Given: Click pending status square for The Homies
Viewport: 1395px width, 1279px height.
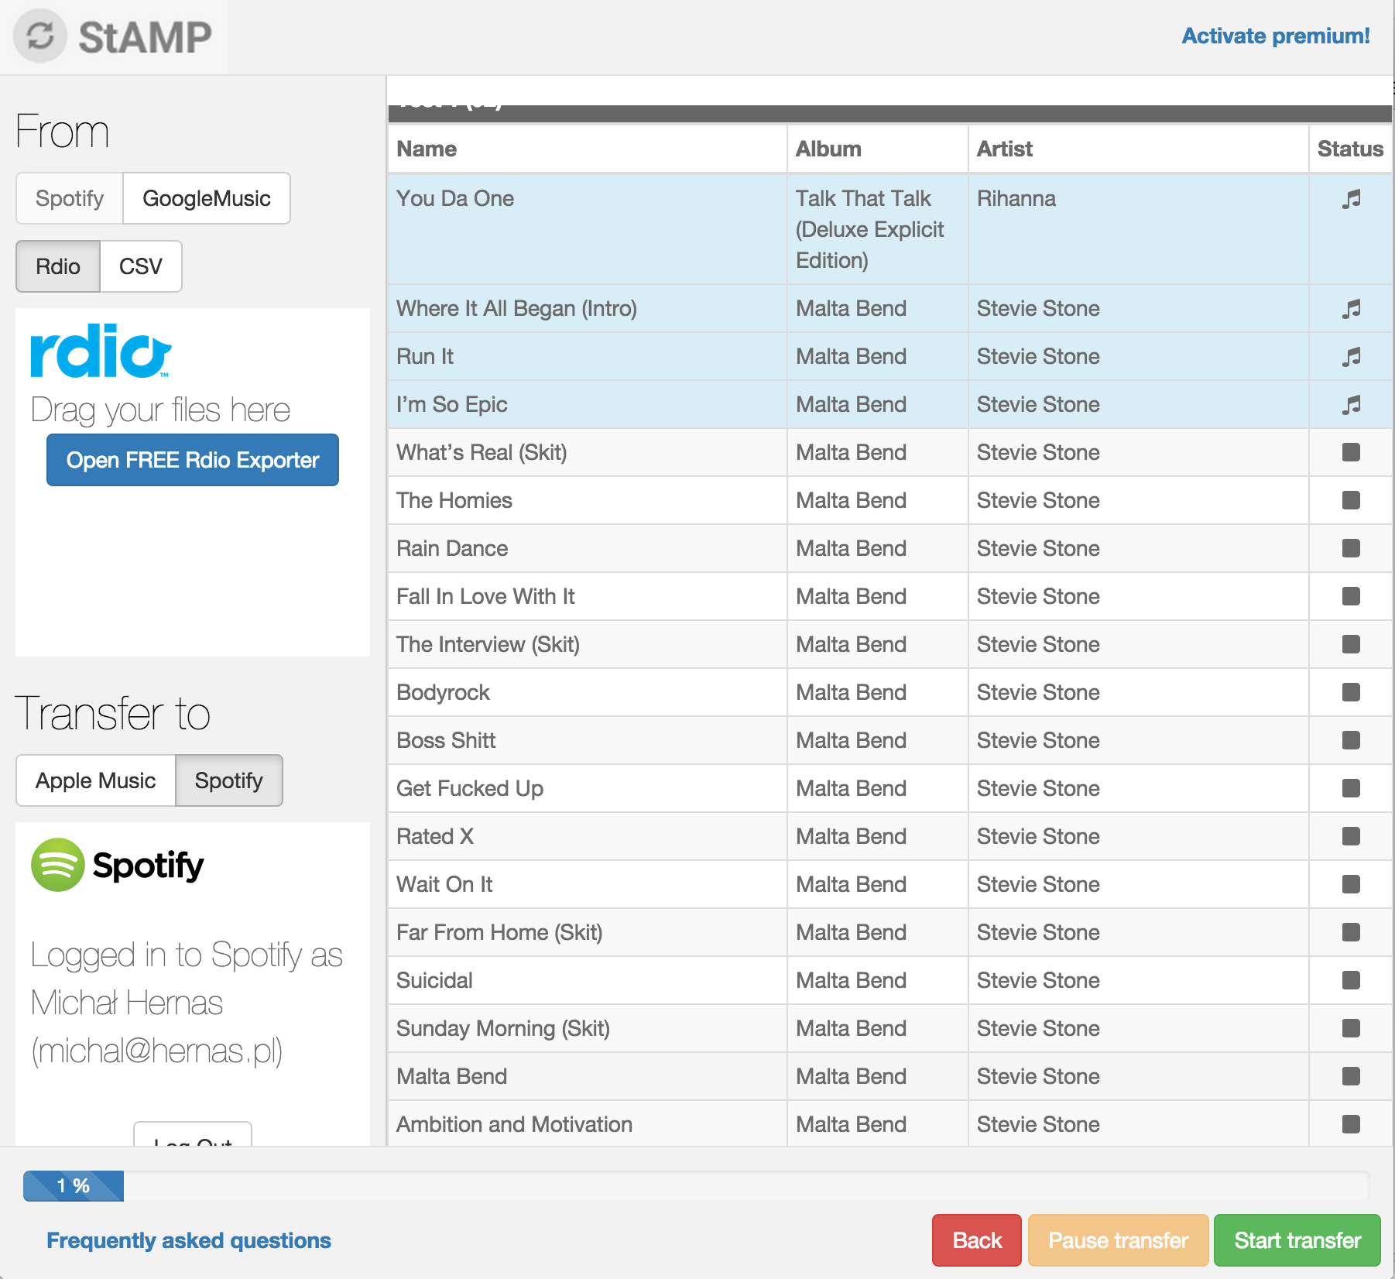Looking at the screenshot, I should click(1351, 500).
